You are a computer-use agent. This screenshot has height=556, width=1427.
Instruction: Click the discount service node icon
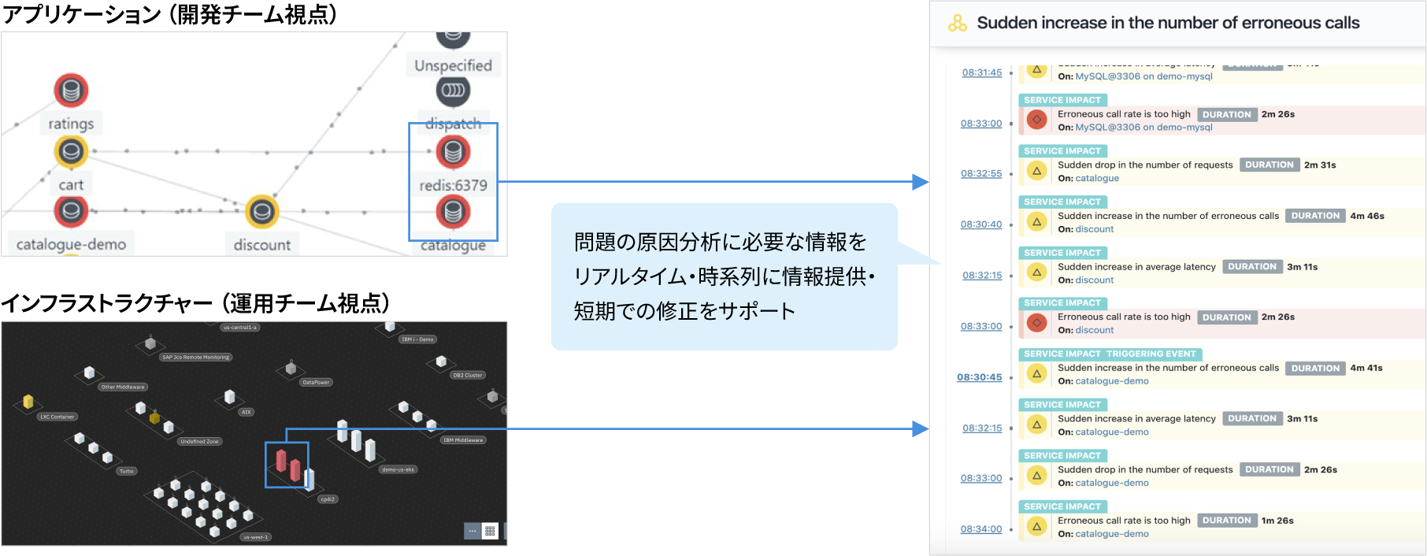pos(262,211)
